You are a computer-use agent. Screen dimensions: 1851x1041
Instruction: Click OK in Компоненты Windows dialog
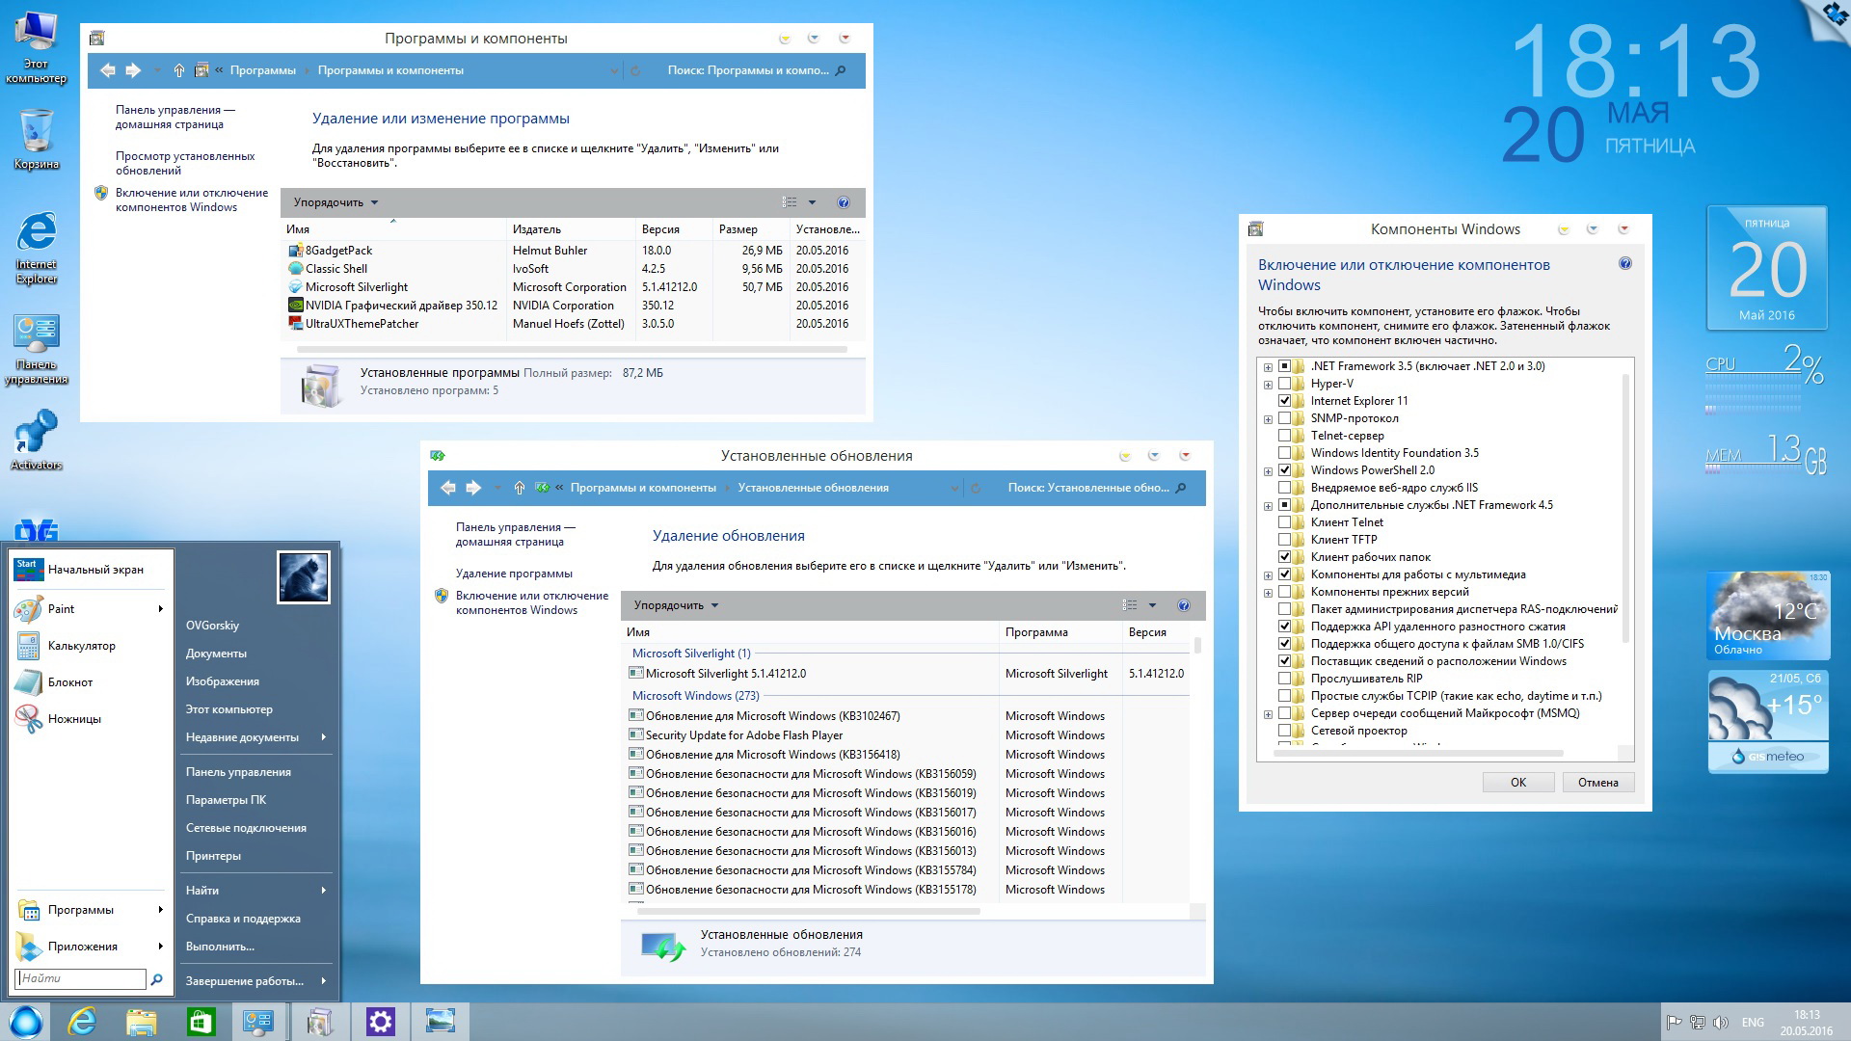click(1518, 783)
